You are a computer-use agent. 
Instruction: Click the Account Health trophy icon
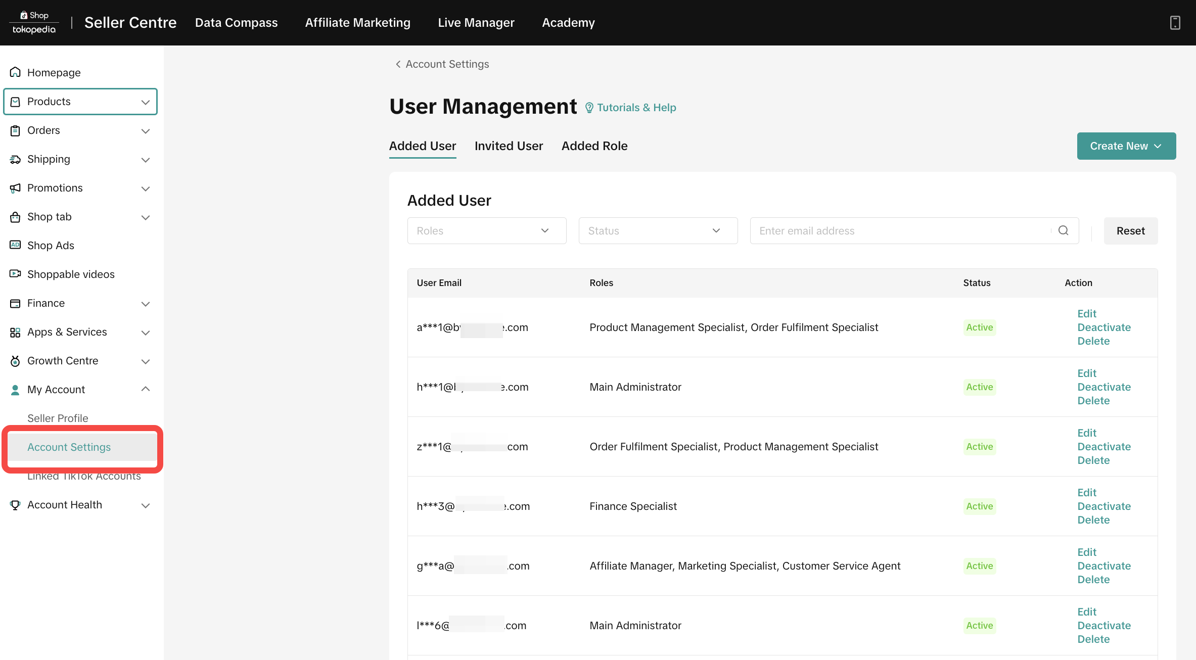[x=15, y=505]
